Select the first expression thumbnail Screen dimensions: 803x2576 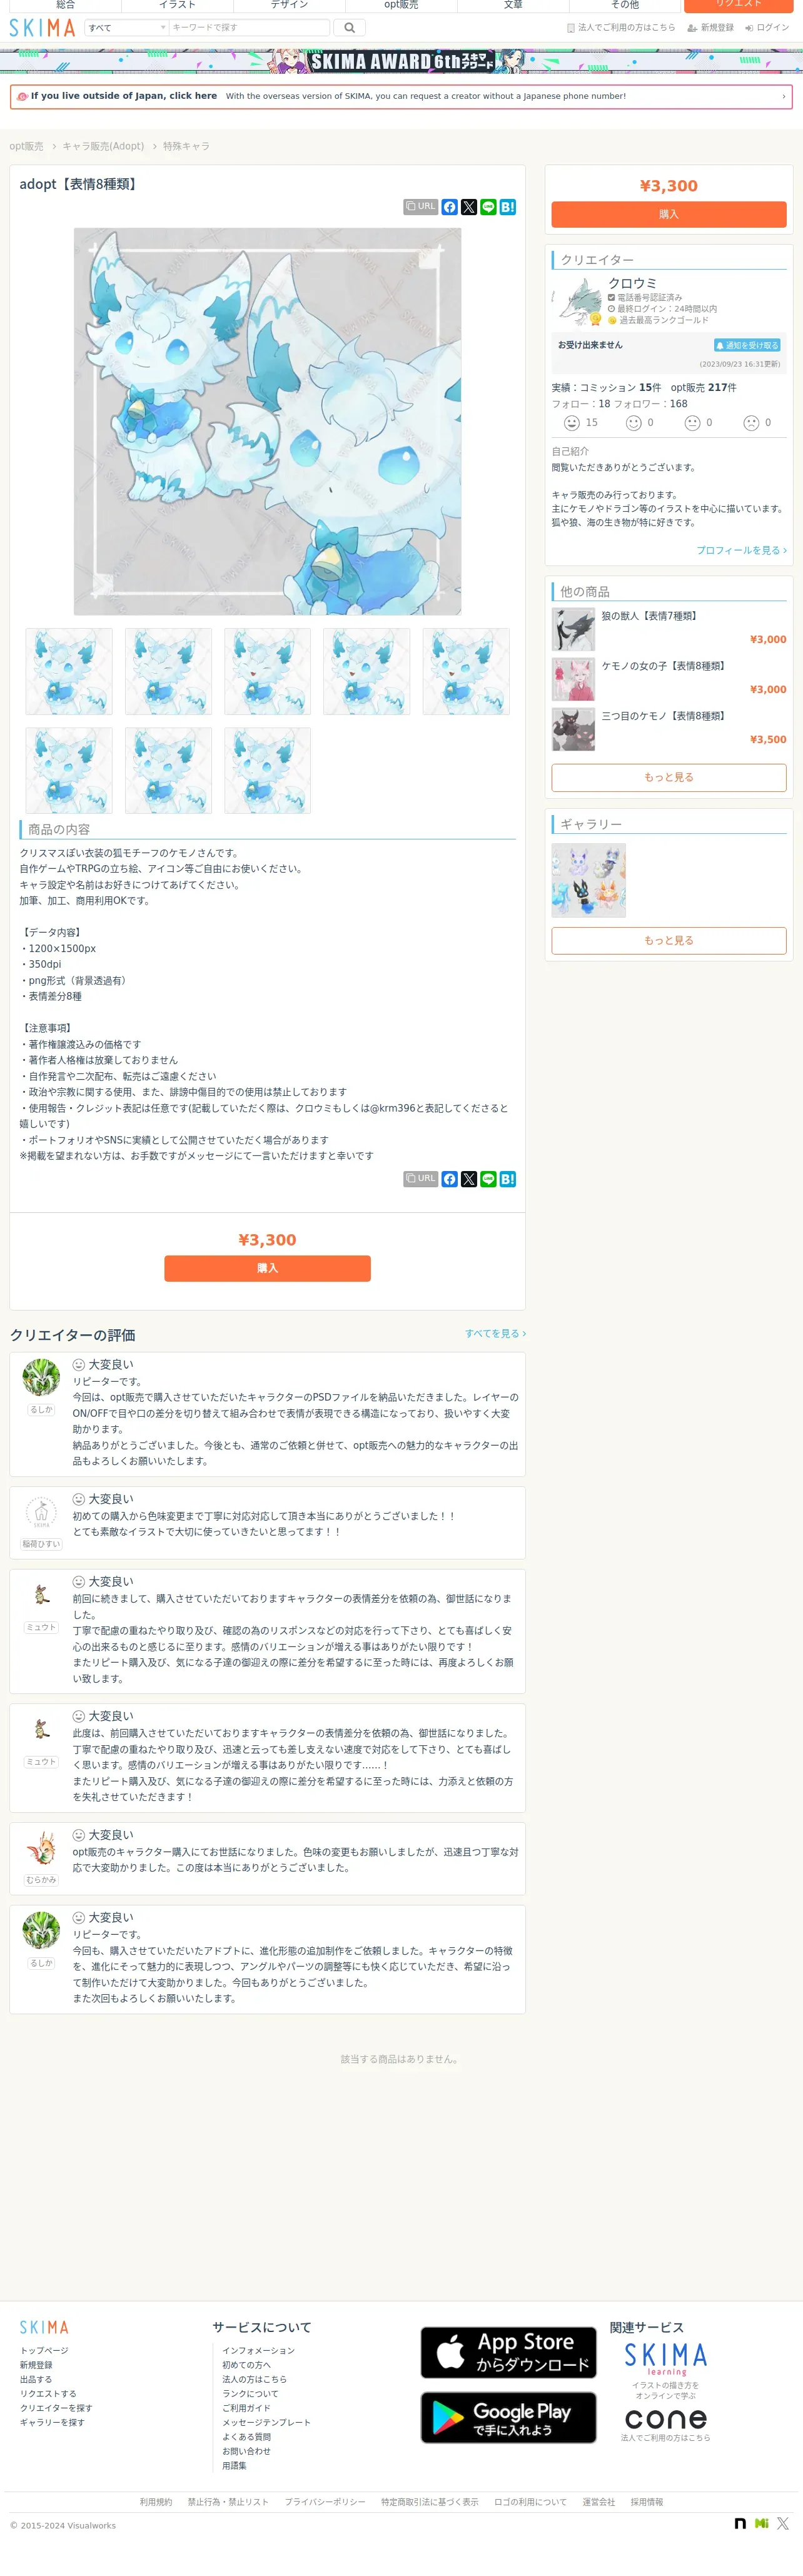pos(69,671)
